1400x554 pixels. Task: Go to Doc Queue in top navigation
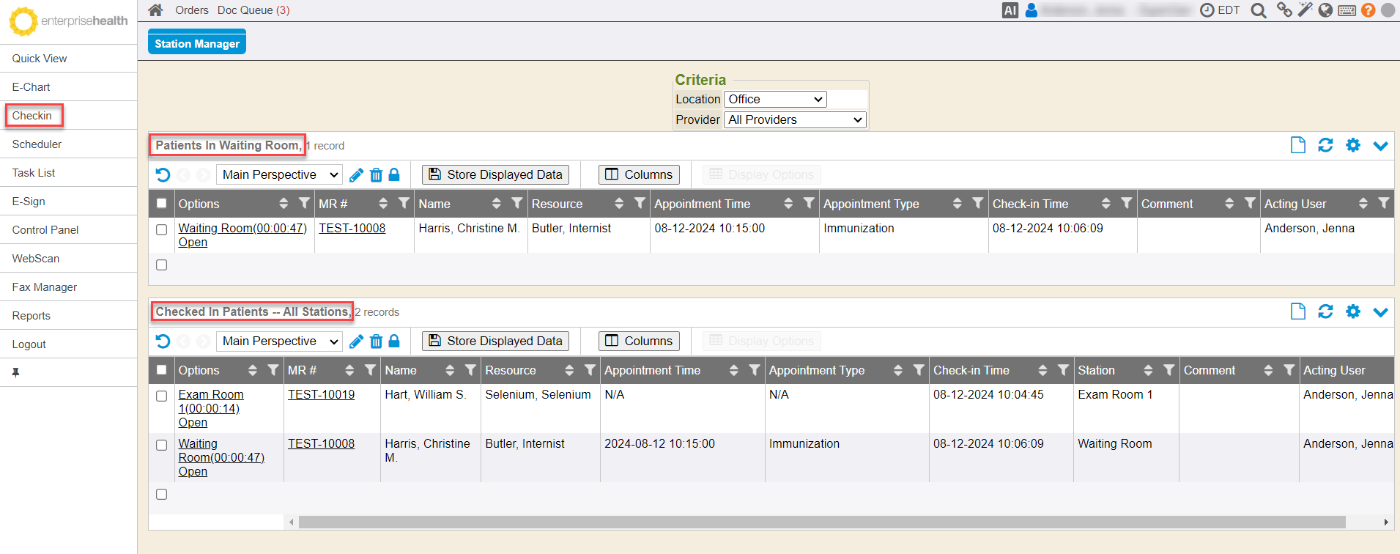pos(253,10)
